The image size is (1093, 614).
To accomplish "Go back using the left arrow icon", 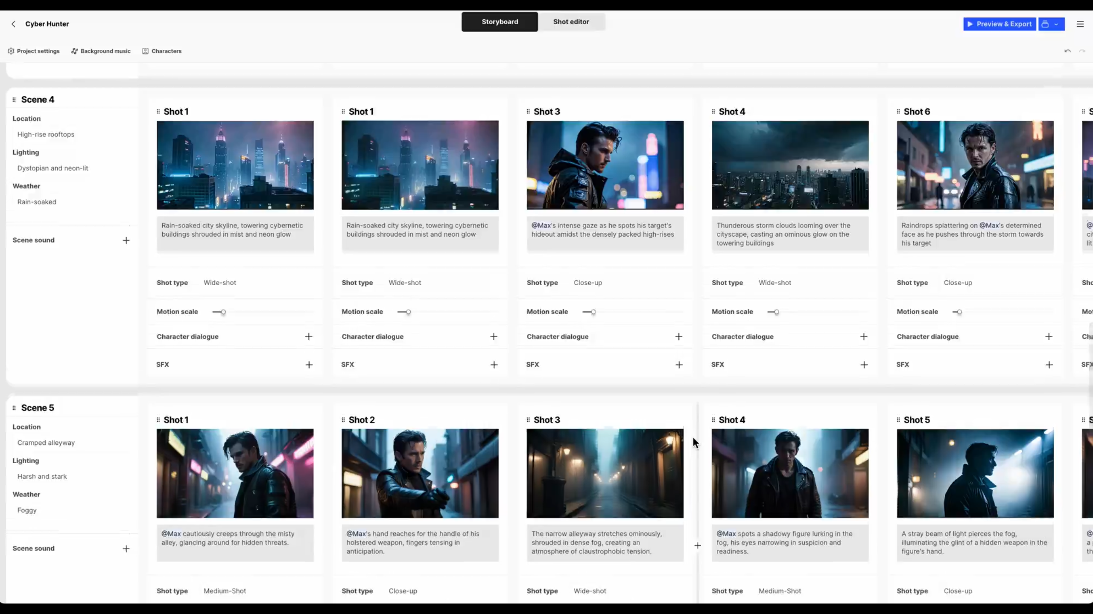I will [x=14, y=24].
